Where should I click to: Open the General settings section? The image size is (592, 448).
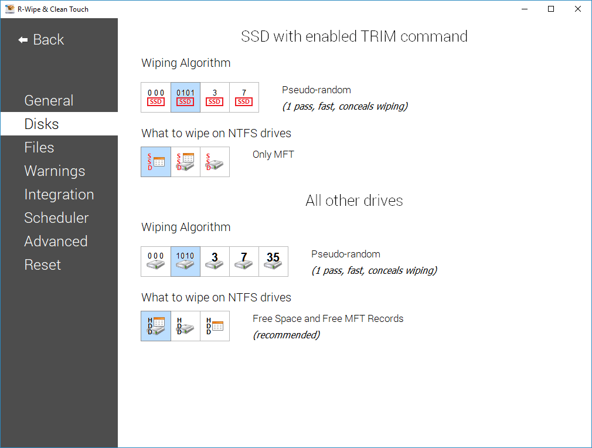point(59,100)
